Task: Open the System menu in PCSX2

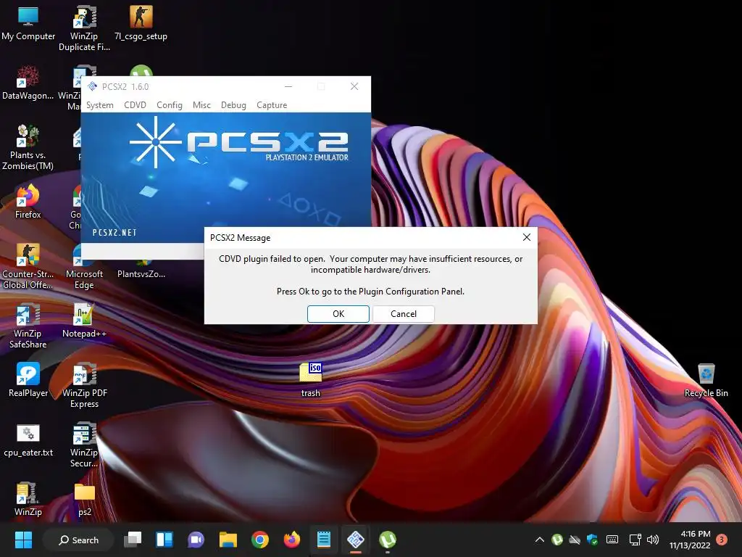Action: coord(99,105)
